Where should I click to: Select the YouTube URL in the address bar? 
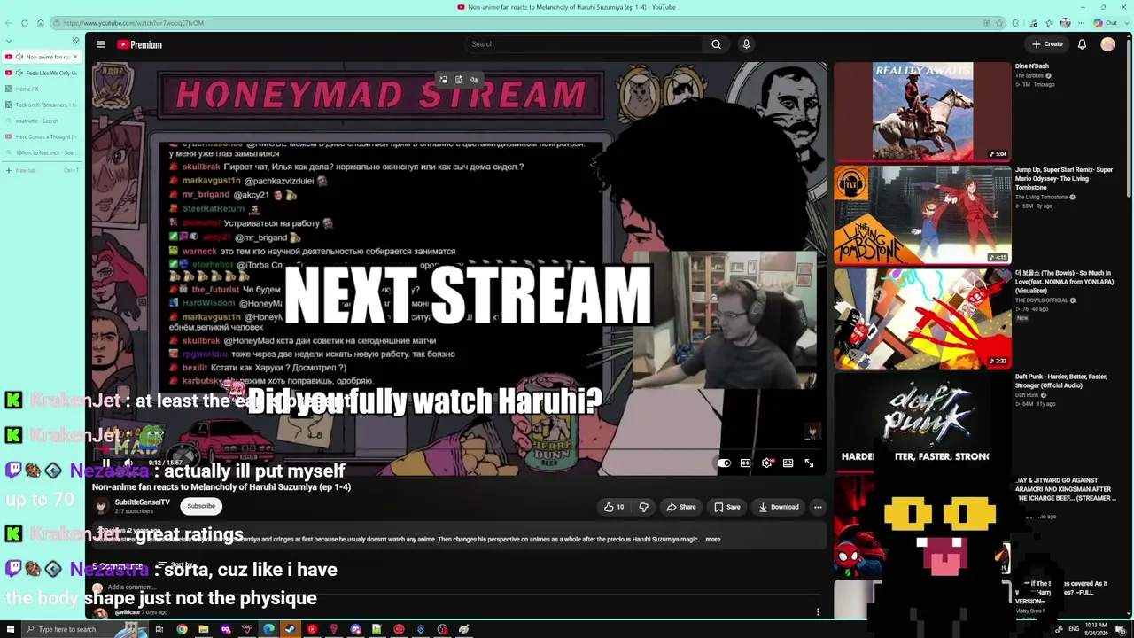tap(133, 23)
